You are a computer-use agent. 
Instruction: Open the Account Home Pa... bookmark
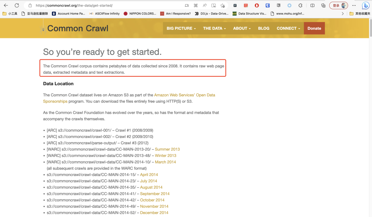pyautogui.click(x=69, y=13)
